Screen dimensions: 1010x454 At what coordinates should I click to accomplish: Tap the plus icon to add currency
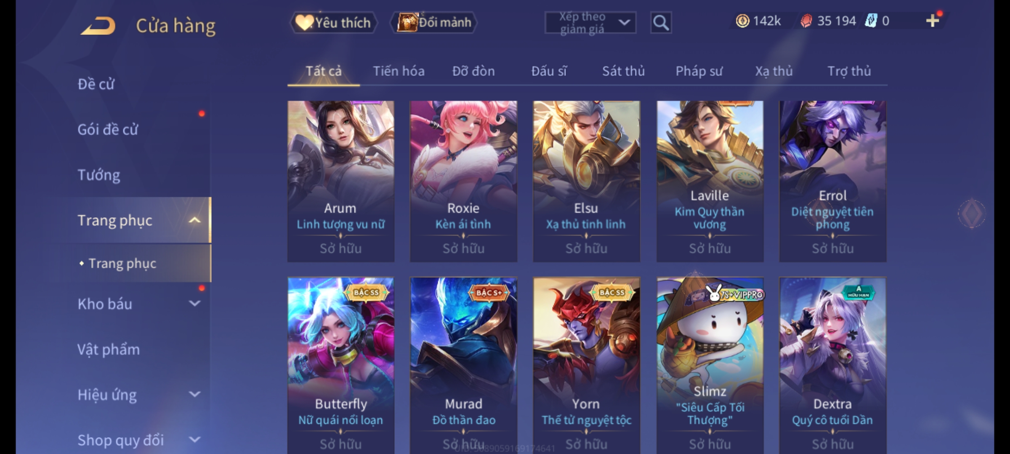click(x=933, y=21)
